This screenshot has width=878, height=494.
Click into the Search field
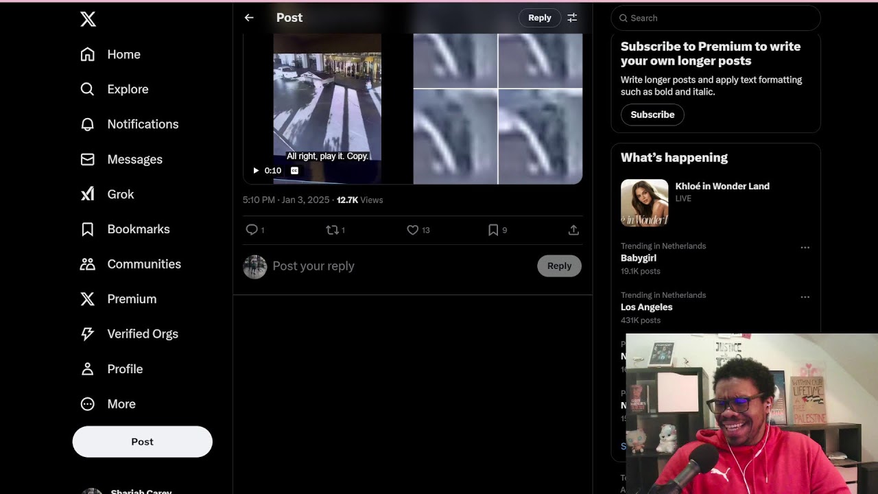click(x=715, y=18)
